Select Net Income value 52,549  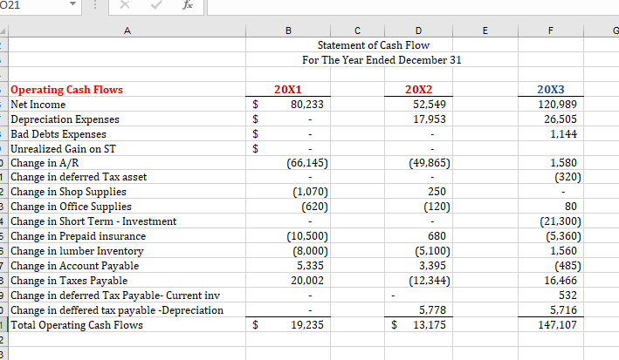tap(418, 105)
